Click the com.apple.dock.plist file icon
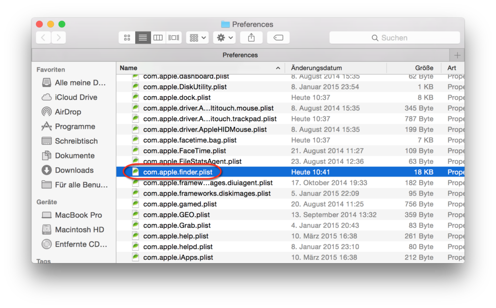The image size is (496, 308). [136, 97]
